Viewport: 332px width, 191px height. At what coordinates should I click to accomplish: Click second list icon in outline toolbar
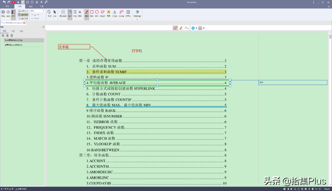(x=7, y=36)
